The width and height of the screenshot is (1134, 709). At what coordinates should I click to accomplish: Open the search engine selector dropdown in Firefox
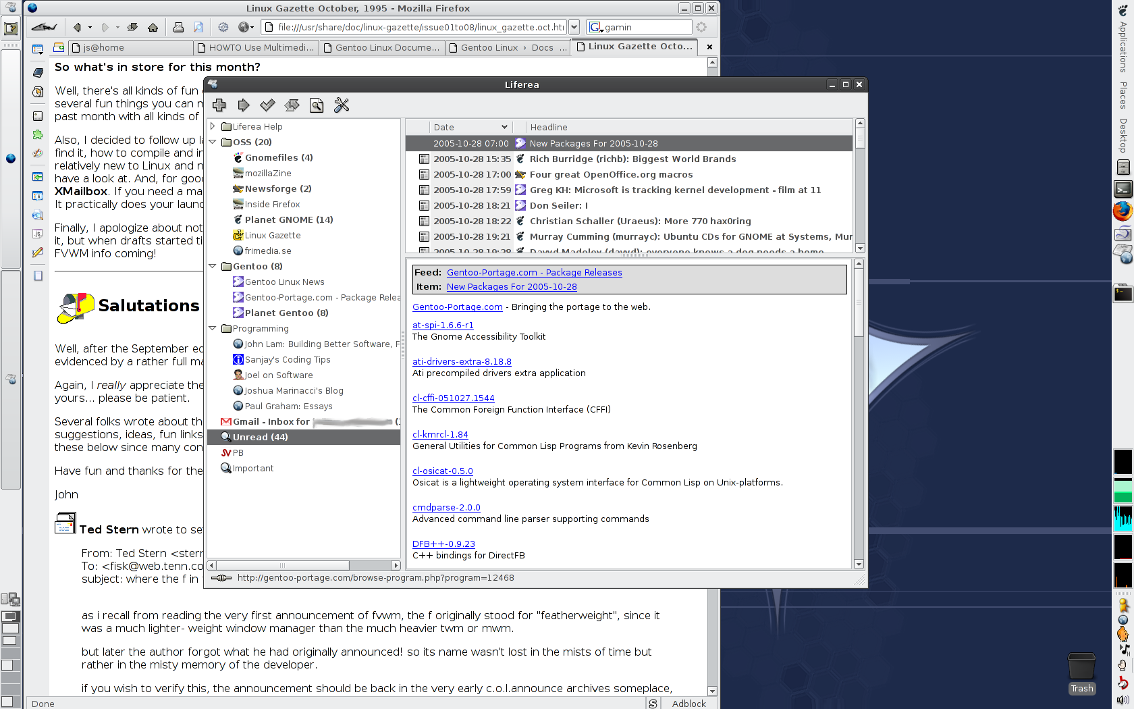click(595, 27)
